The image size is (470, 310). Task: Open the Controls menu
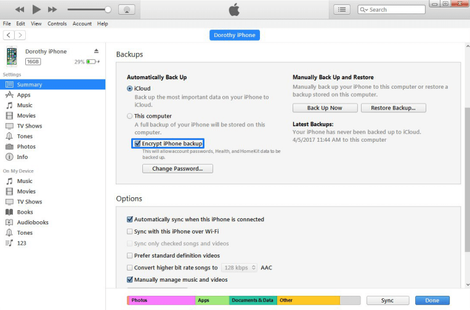57,23
